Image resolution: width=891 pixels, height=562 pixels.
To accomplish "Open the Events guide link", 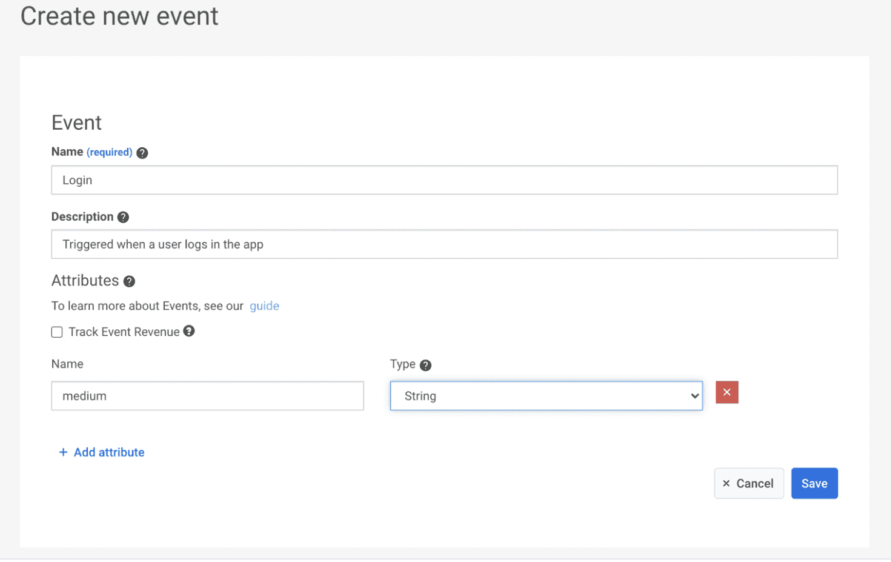I will (264, 306).
